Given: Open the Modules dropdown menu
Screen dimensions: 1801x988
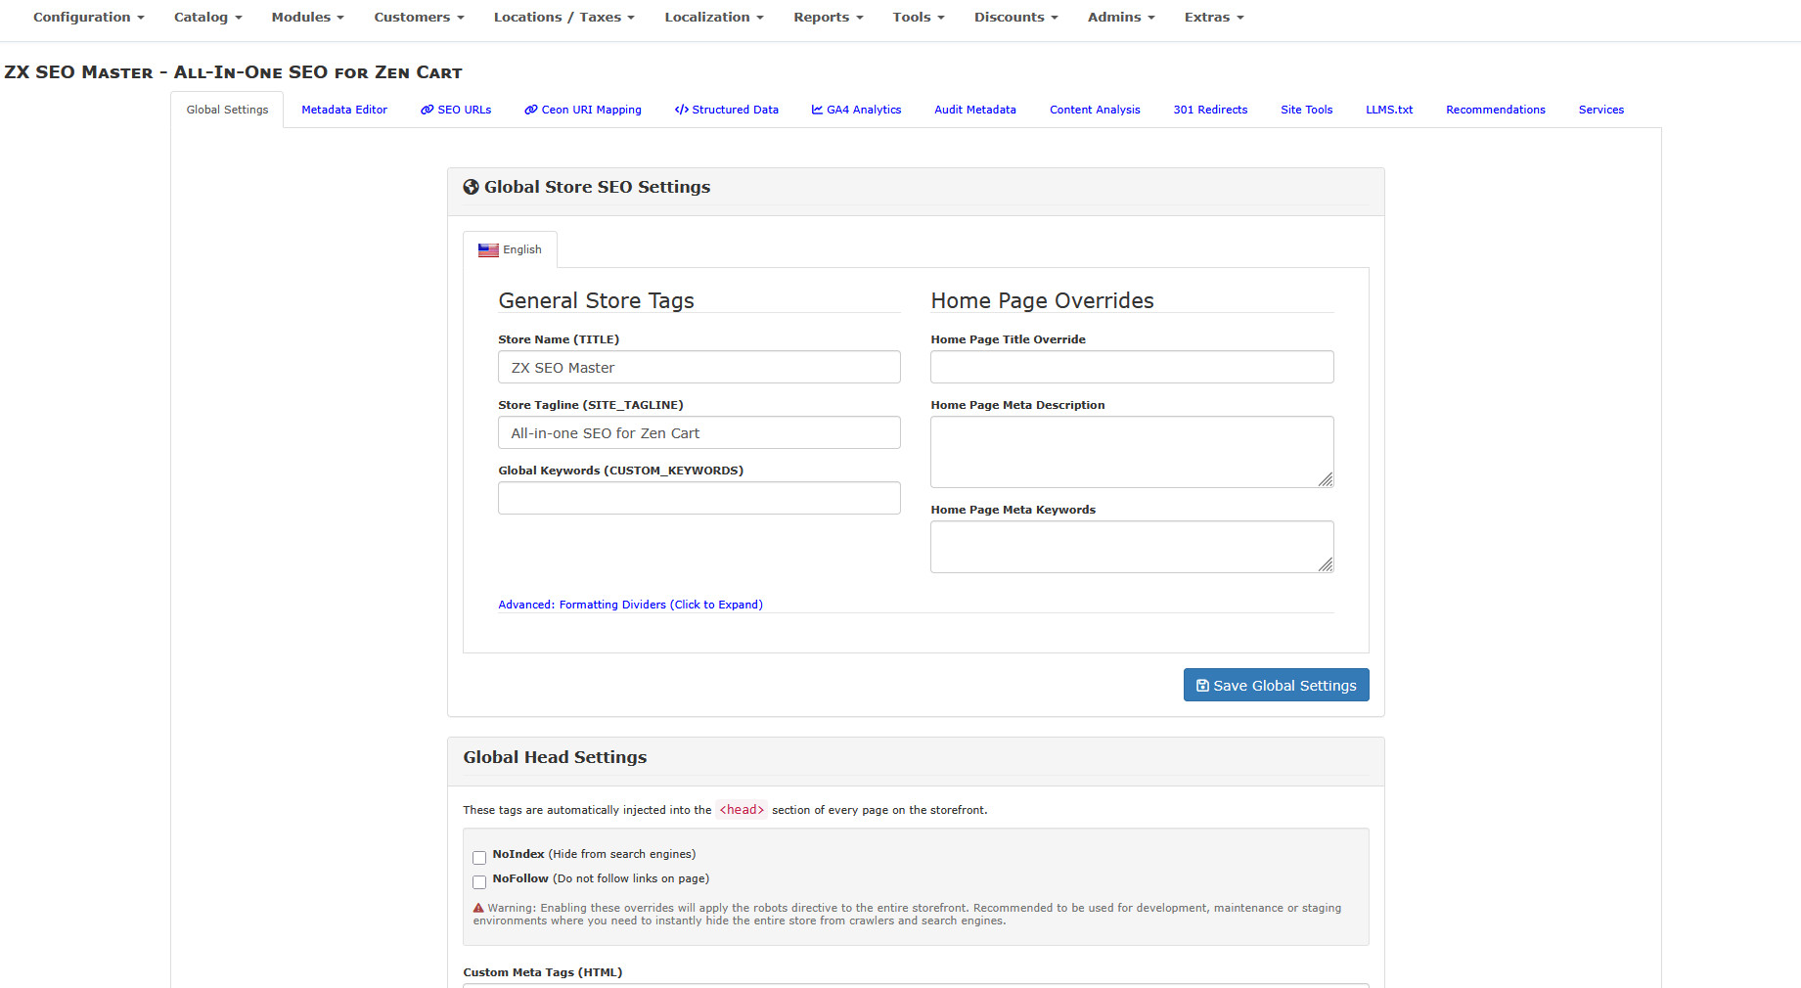Looking at the screenshot, I should (308, 18).
